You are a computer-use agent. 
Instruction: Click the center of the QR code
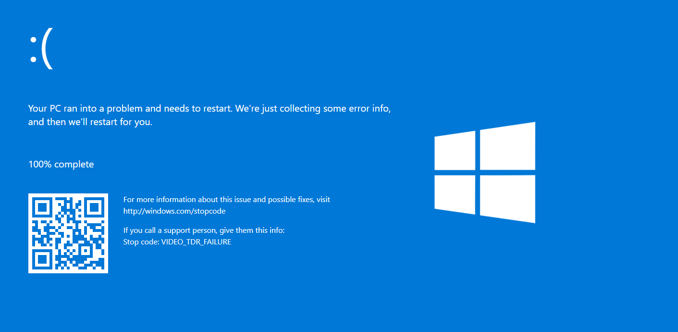click(68, 233)
